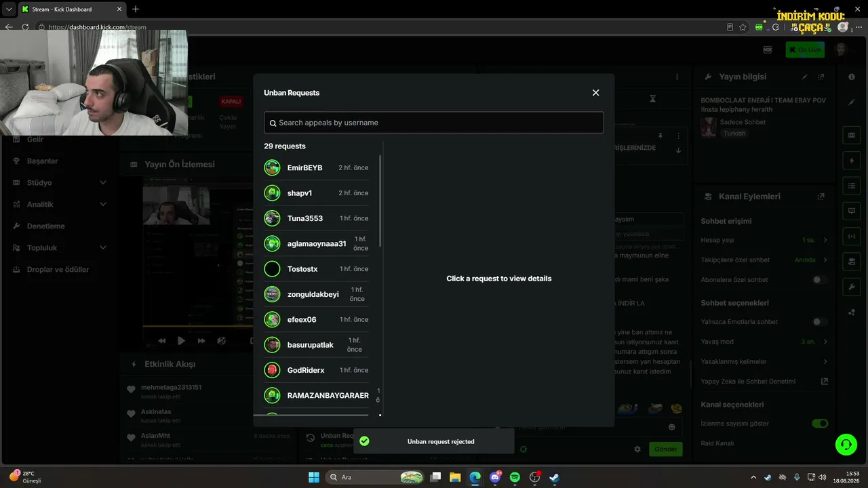Viewport: 868px width, 488px height.
Task: Pop out the Yayın bilgisi panel
Action: (821, 77)
